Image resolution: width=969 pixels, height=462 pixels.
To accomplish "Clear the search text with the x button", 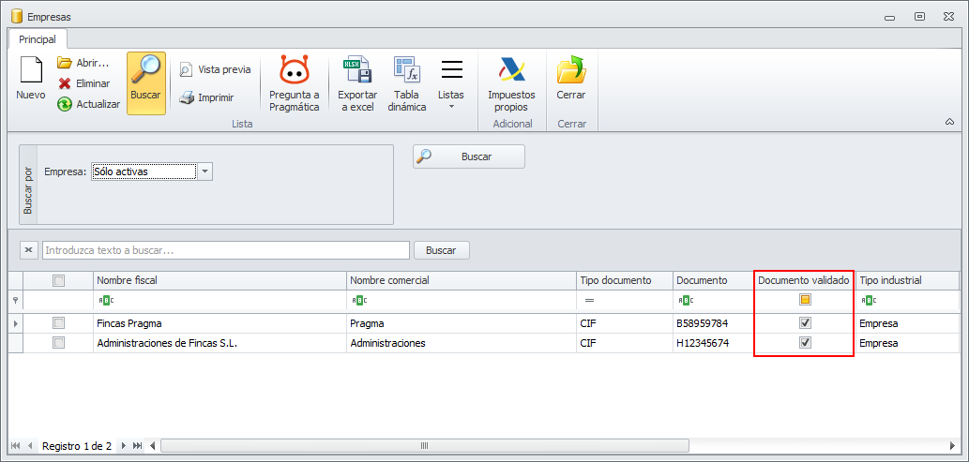I will [x=29, y=250].
